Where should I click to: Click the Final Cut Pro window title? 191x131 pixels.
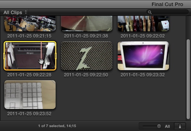pyautogui.click(x=167, y=4)
